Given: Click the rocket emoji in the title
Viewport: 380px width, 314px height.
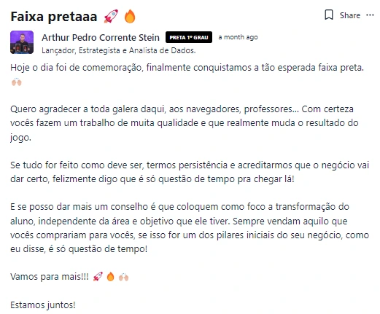Looking at the screenshot, I should click(x=111, y=16).
